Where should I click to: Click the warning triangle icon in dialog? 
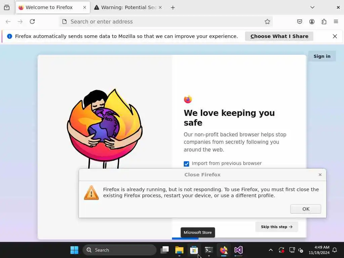(x=91, y=192)
